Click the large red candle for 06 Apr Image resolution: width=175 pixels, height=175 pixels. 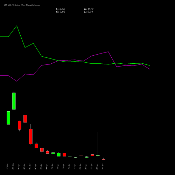[31, 136]
